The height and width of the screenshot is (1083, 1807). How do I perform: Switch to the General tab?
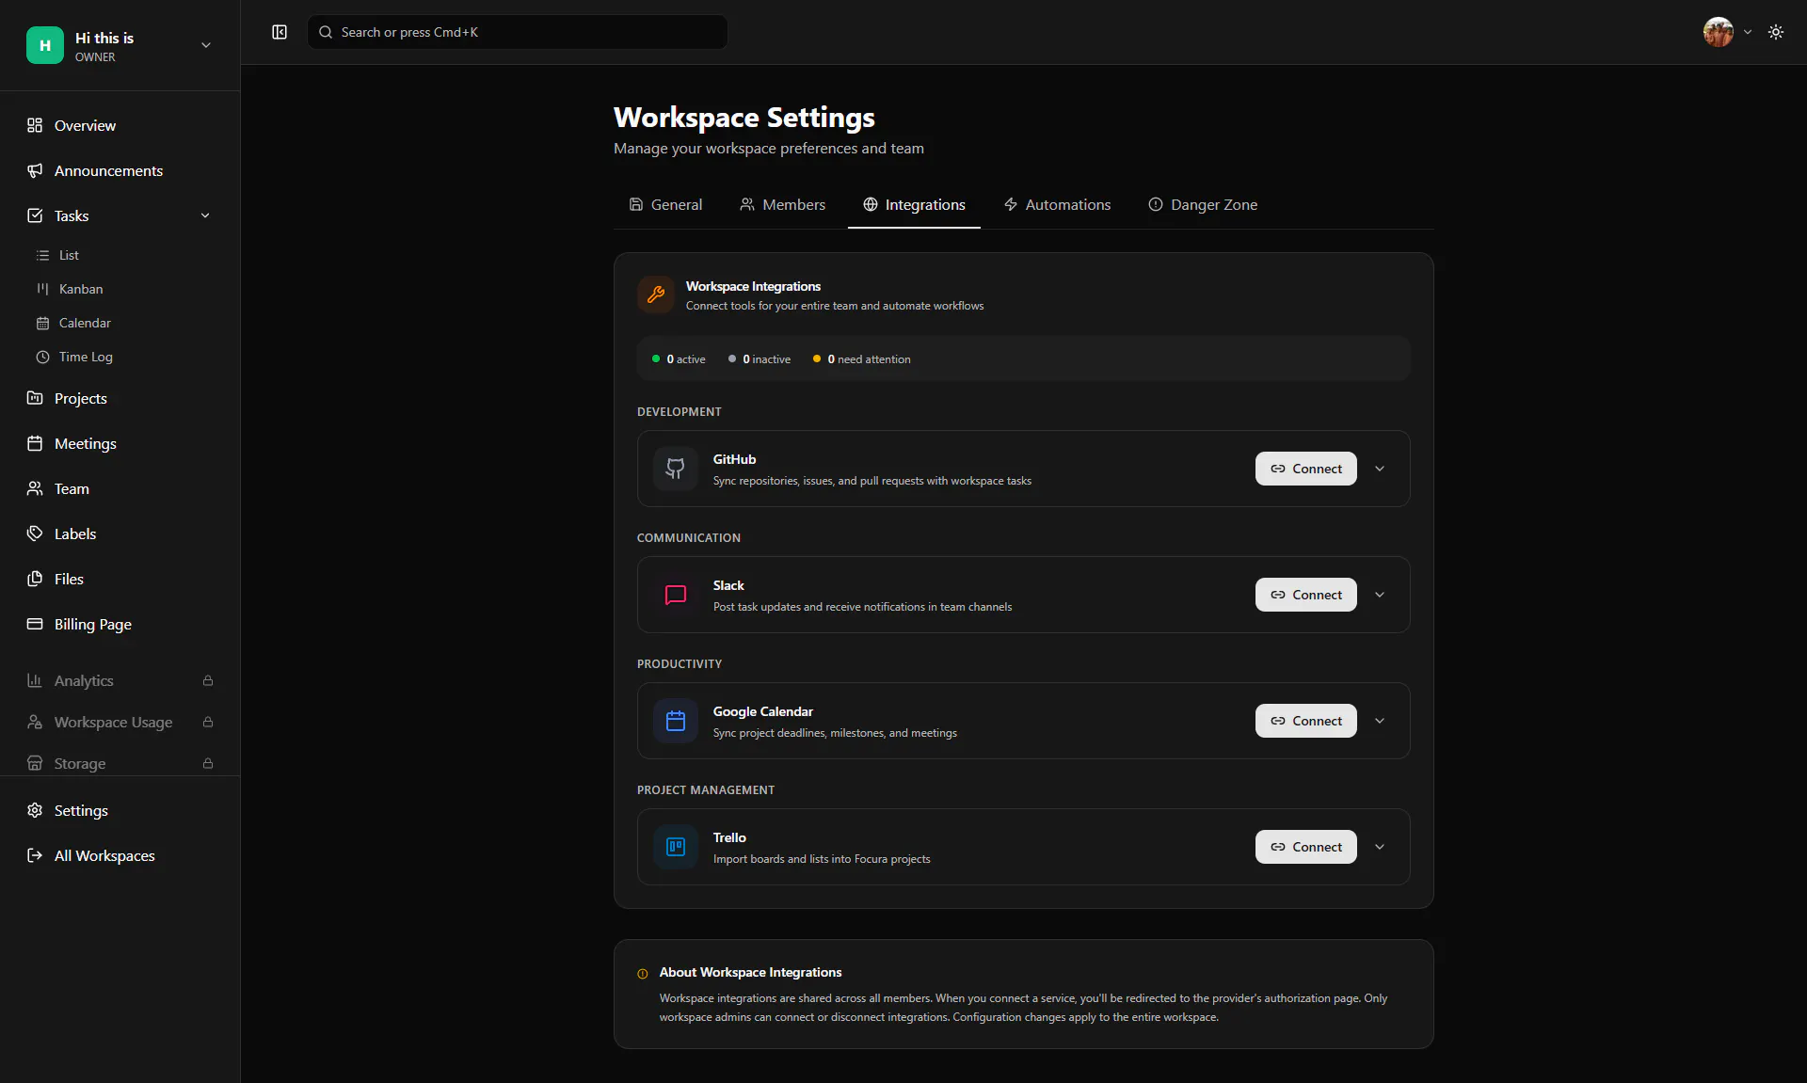[x=665, y=204]
